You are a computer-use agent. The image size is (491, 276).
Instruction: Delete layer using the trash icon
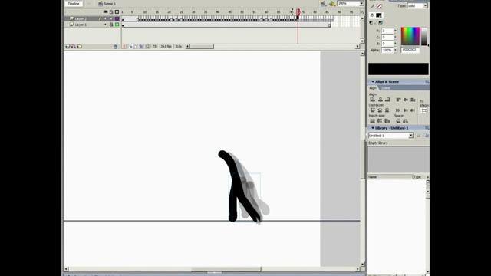(116, 47)
